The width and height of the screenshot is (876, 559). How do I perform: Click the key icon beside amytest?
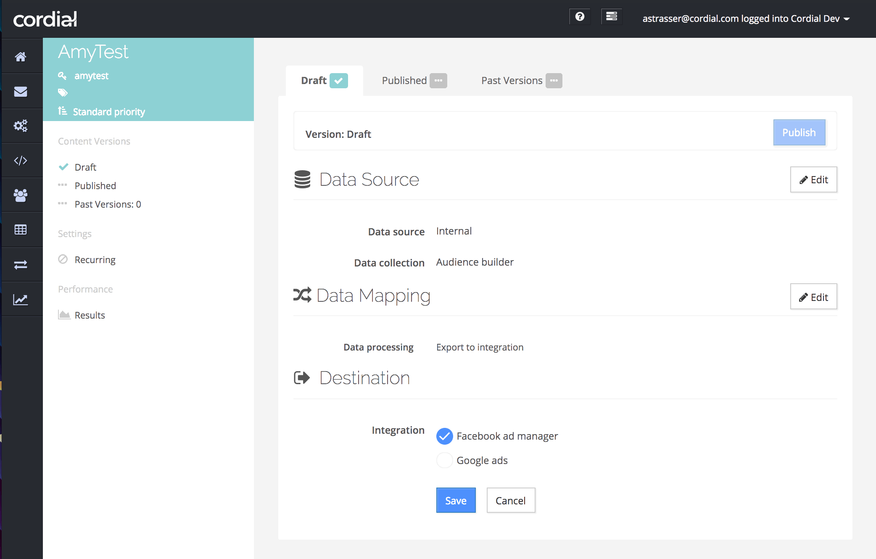pyautogui.click(x=62, y=76)
